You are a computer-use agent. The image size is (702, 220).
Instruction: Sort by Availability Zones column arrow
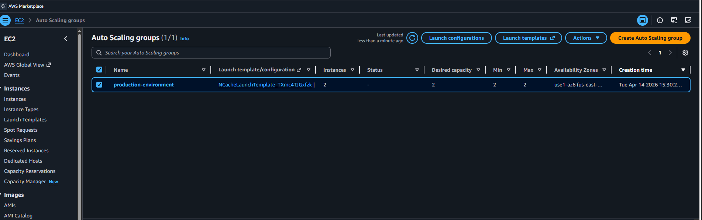point(604,70)
